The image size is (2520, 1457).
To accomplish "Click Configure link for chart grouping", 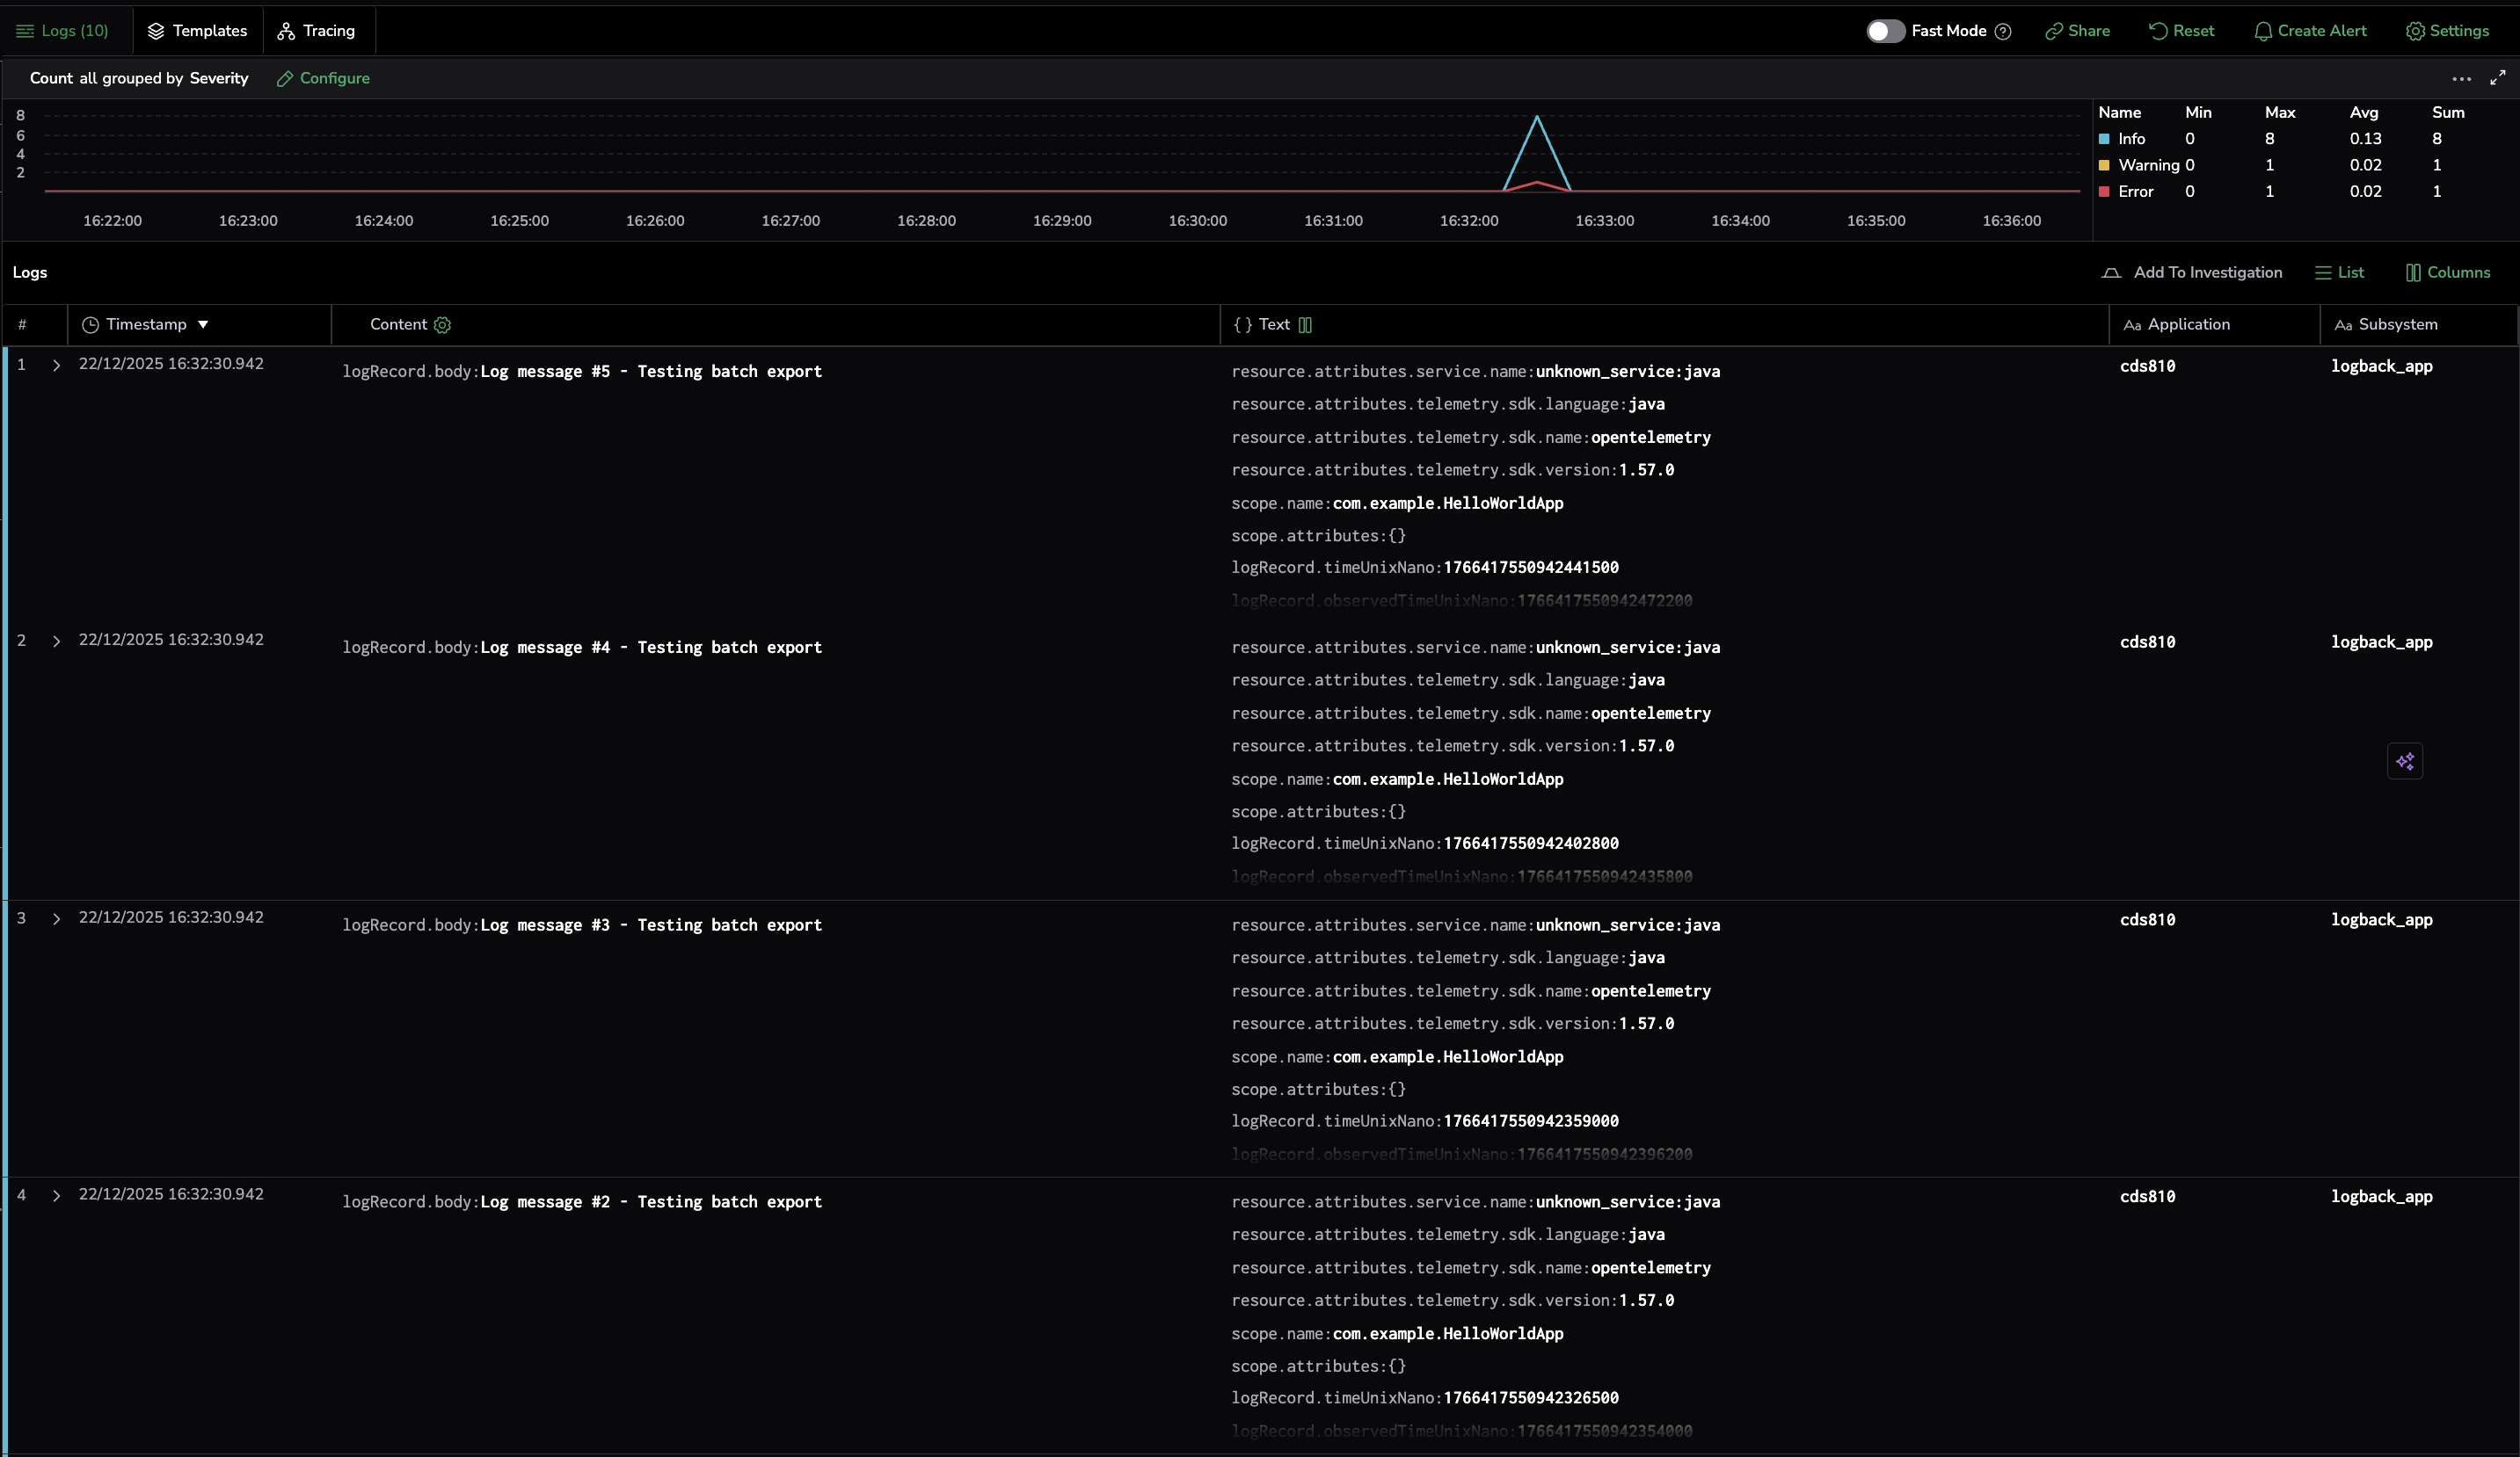I will coord(323,78).
